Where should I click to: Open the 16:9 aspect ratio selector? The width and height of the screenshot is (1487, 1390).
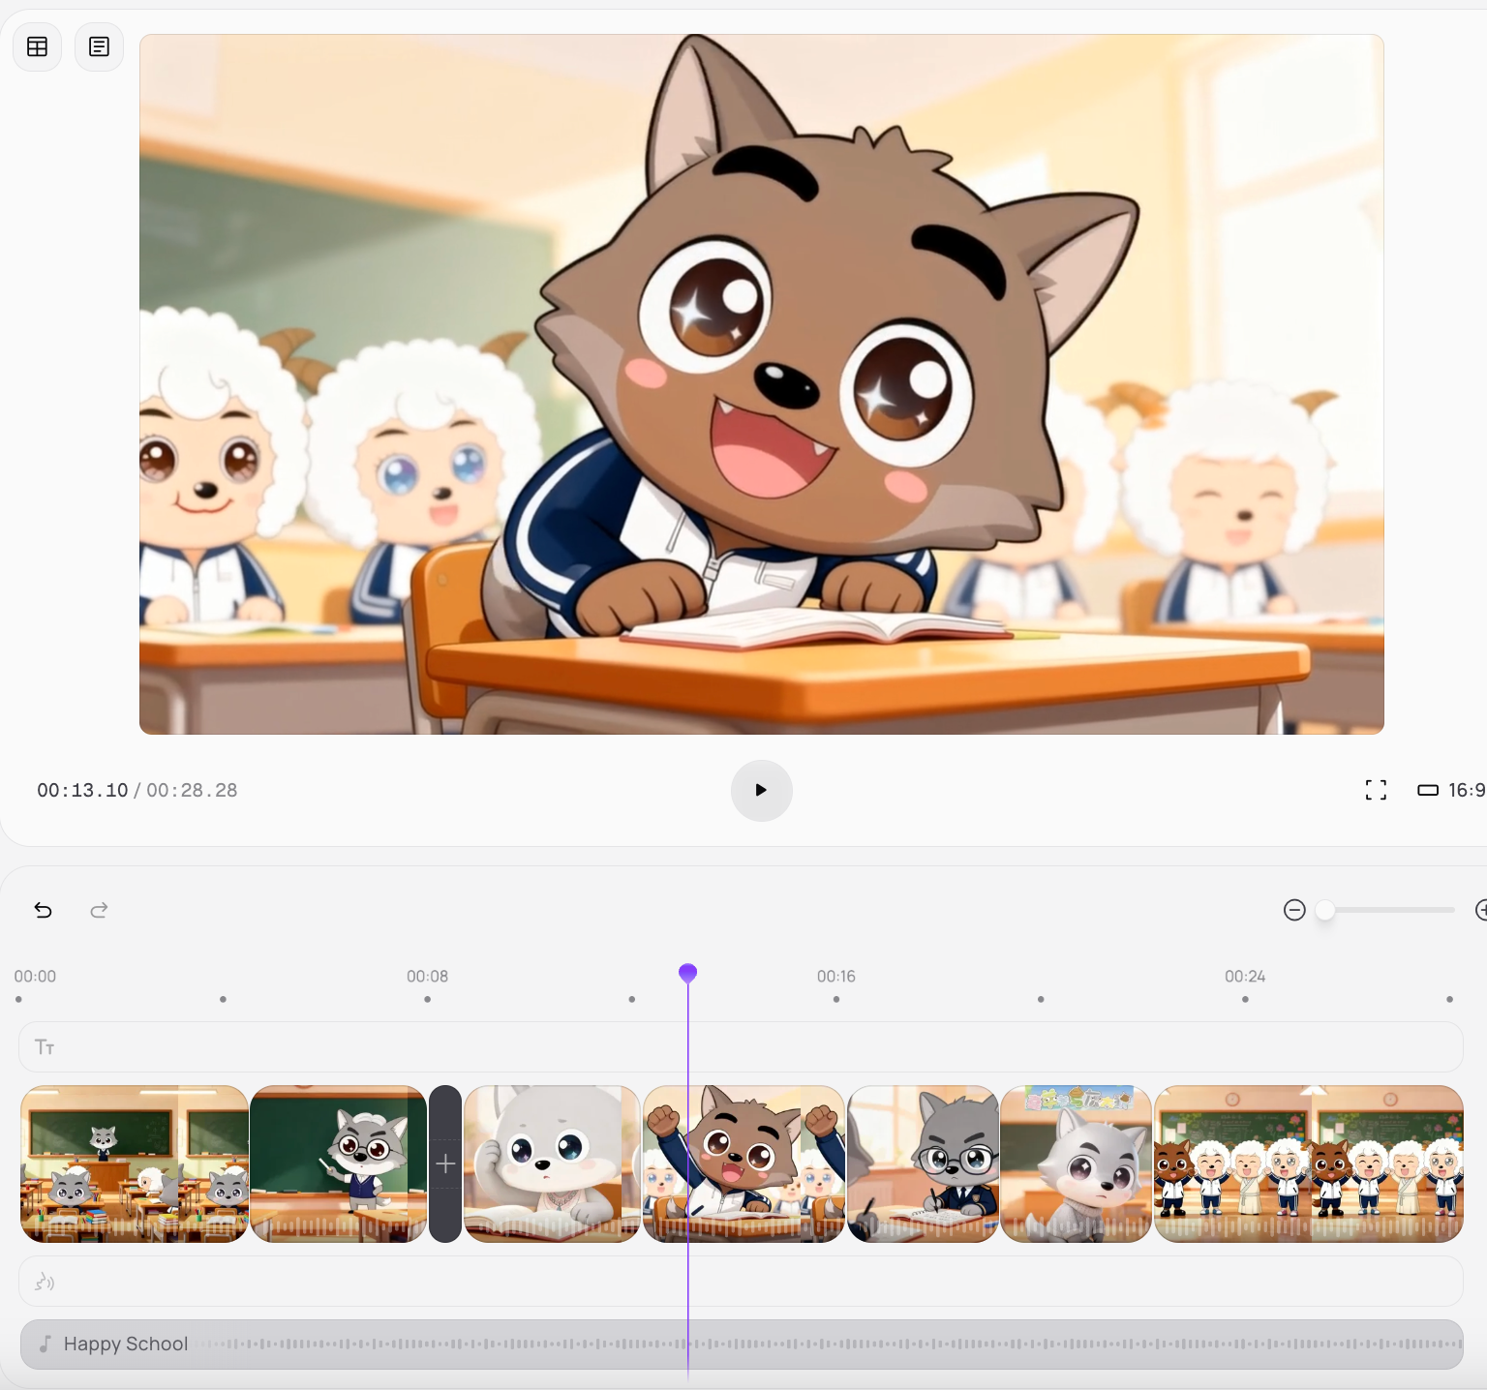(x=1451, y=790)
